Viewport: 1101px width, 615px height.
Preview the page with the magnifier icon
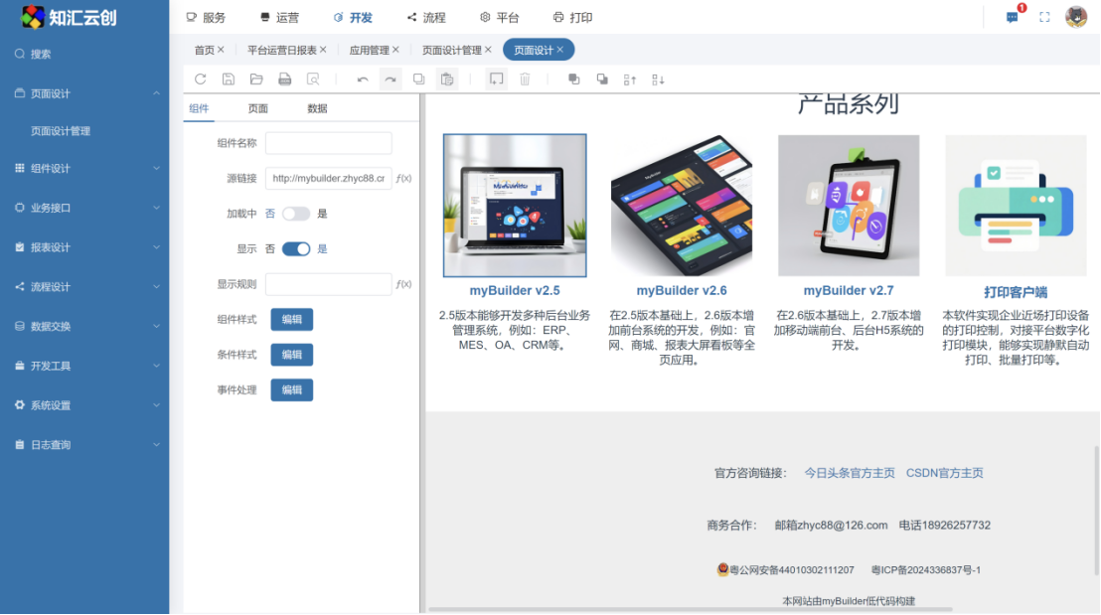click(x=313, y=79)
